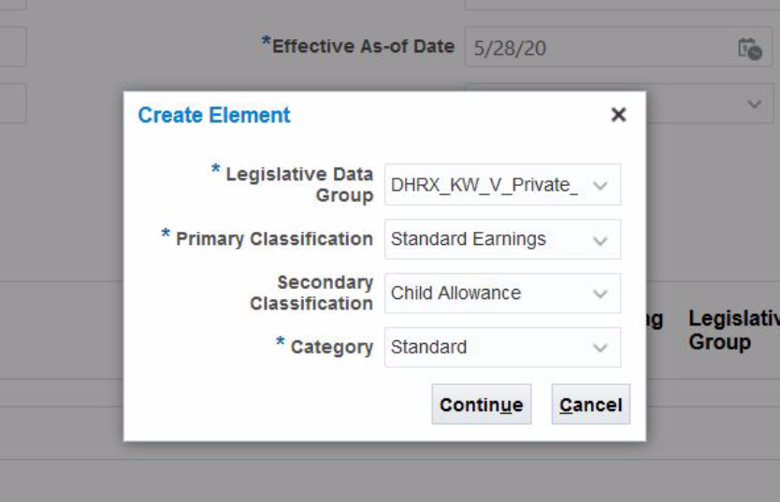Expand the Legislative Data Group dropdown arrow
Image resolution: width=780 pixels, height=502 pixels.
click(x=600, y=185)
